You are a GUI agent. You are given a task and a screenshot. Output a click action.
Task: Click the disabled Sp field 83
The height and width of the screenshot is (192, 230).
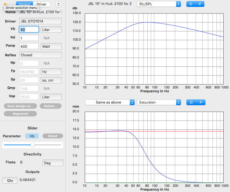tap(29, 80)
